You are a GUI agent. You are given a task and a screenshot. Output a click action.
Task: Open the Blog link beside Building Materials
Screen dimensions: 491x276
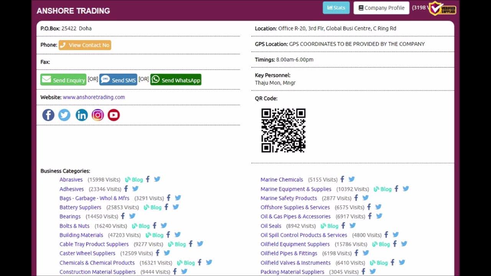point(155,235)
